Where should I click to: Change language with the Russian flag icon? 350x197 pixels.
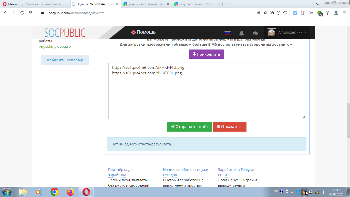227,33
